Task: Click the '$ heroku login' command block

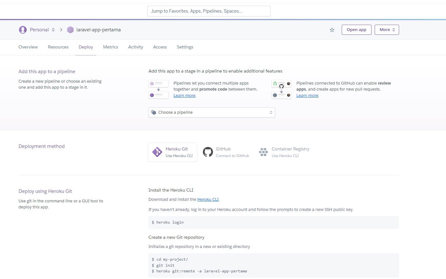Action: click(274, 222)
